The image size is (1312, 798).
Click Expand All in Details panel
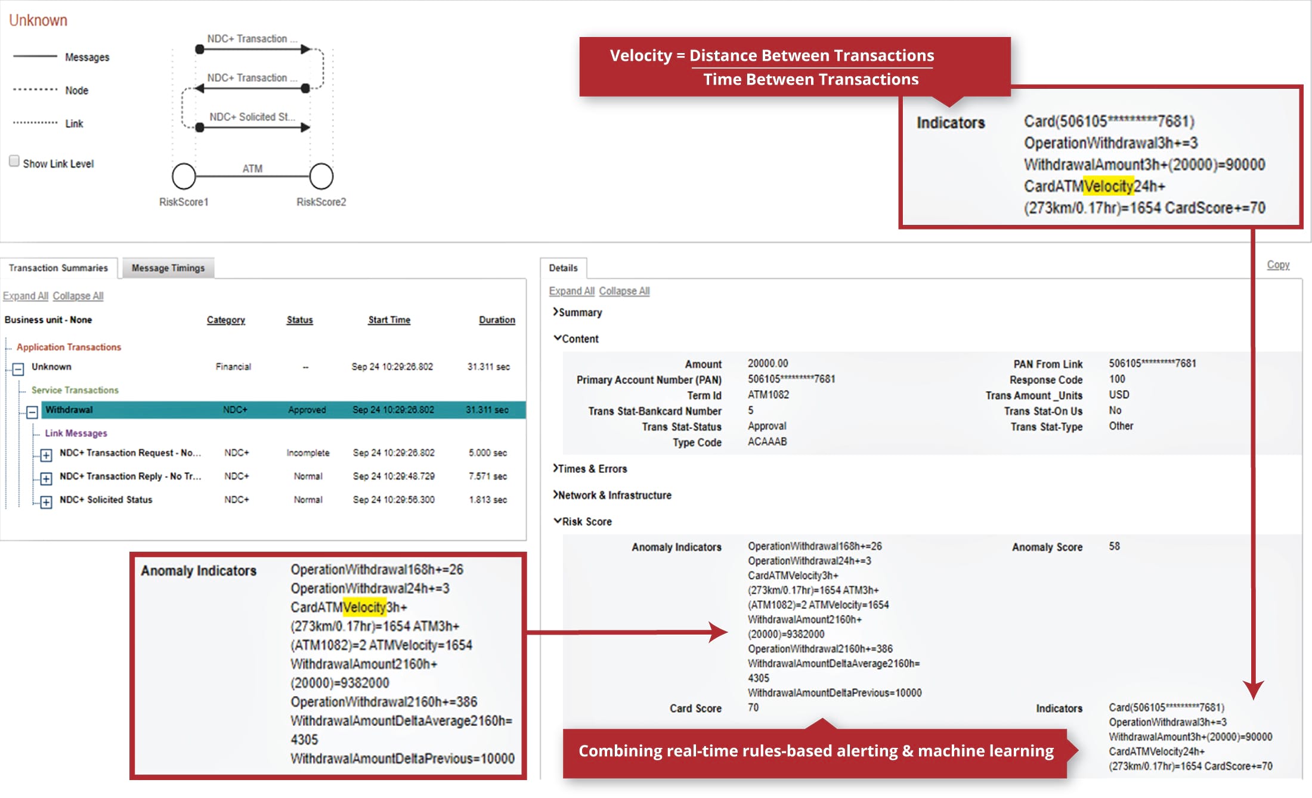[571, 290]
